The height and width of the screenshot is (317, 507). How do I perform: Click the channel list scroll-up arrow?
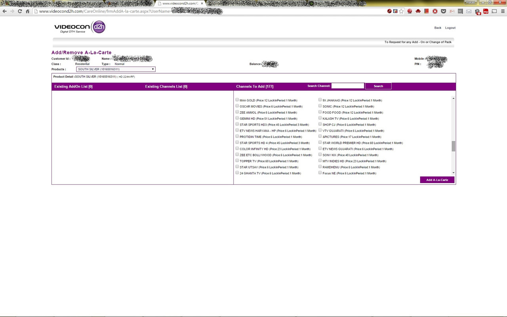point(454,98)
